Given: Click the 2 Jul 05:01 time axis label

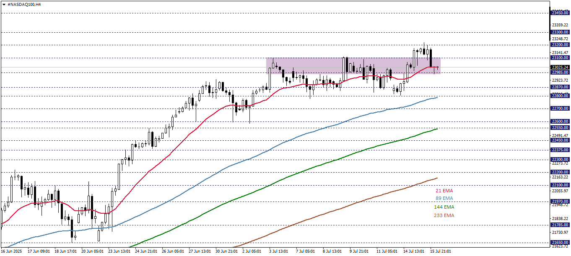Looking at the screenshot, I should pos(252,251).
